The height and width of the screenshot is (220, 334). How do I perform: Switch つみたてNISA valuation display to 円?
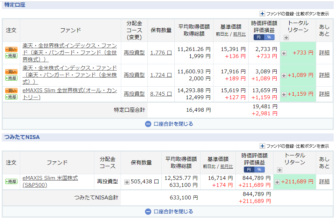[x=249, y=169]
